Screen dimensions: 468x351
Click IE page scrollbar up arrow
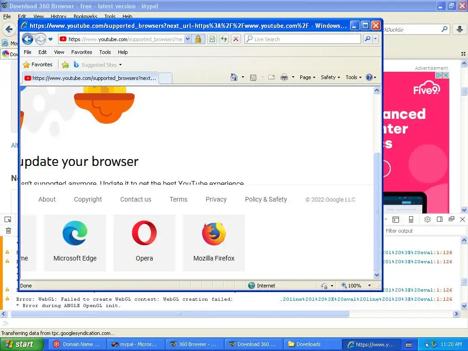coord(377,90)
